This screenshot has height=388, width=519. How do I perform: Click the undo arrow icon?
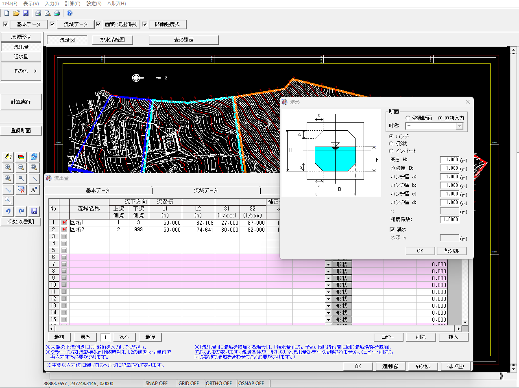point(8,211)
